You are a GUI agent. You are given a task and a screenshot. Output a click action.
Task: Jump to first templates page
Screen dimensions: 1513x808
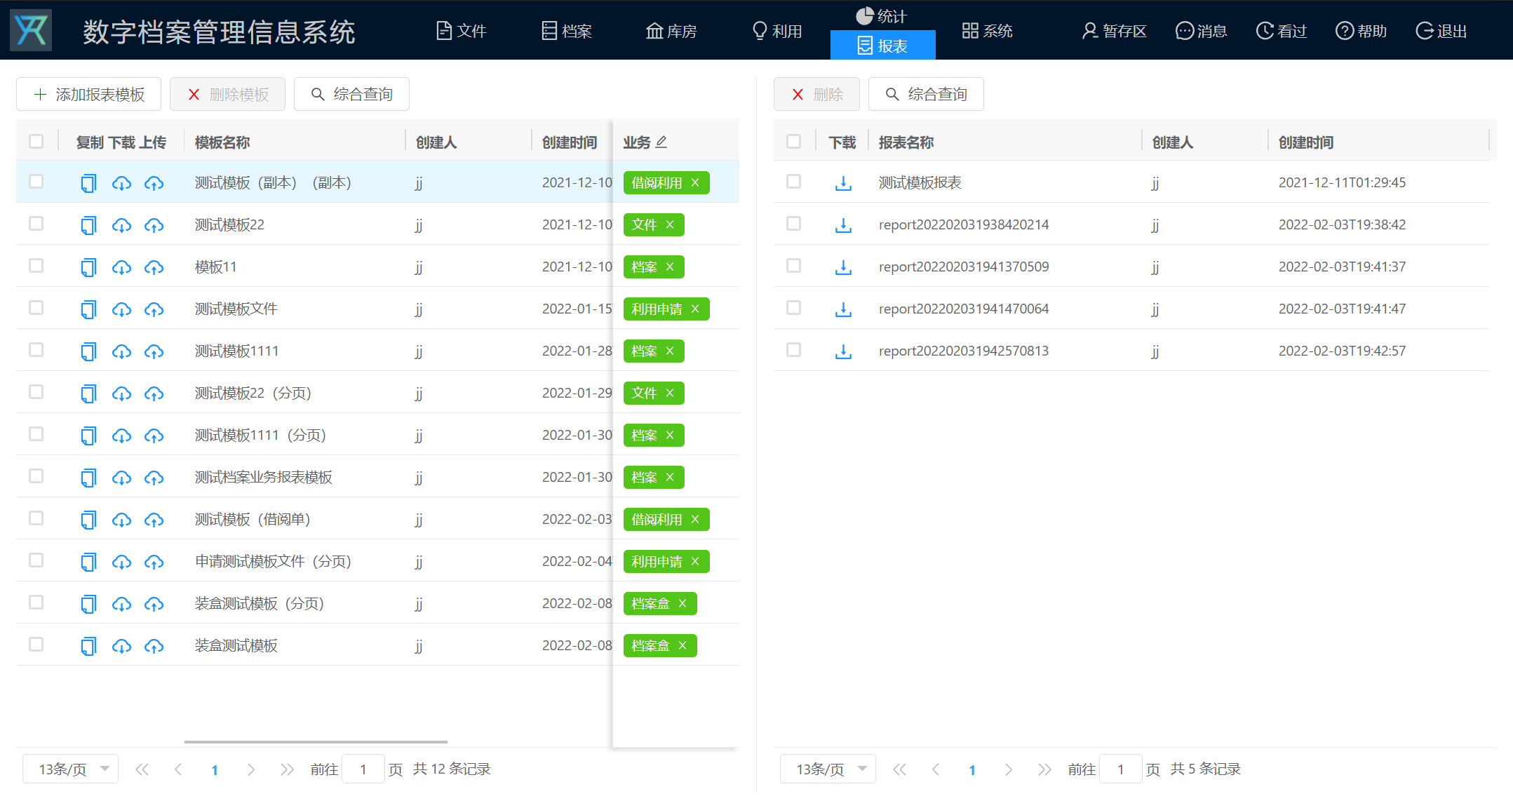click(142, 769)
